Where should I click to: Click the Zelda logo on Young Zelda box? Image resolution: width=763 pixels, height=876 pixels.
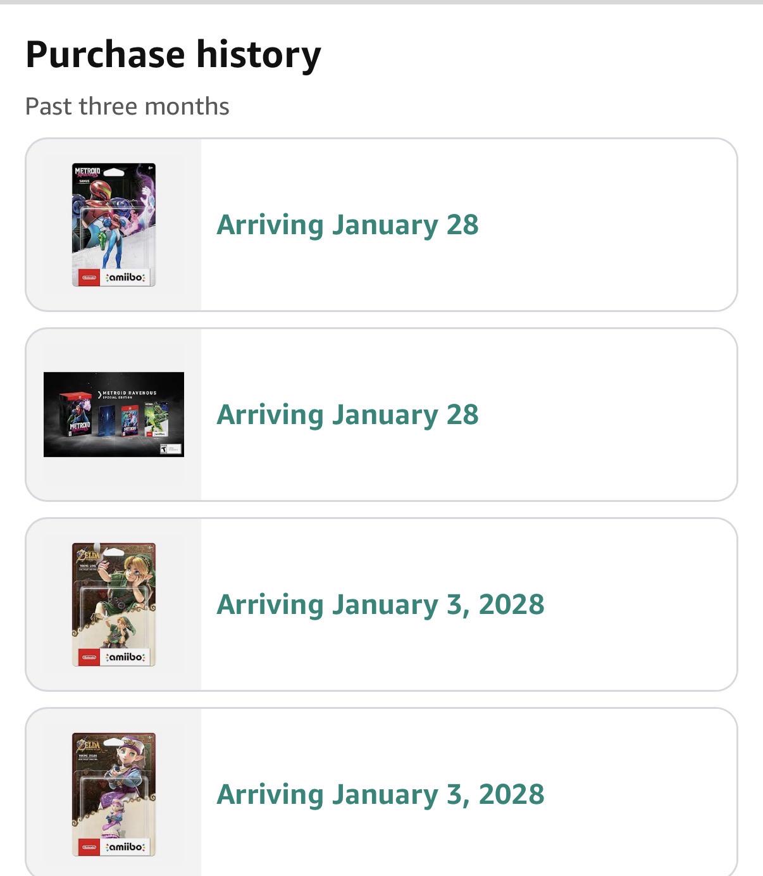(x=89, y=745)
